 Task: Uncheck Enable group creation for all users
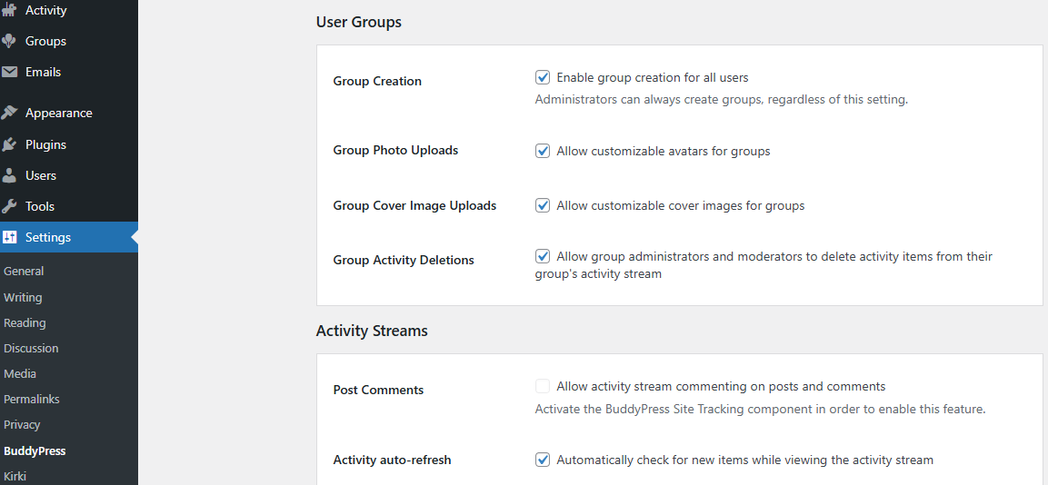pos(543,77)
